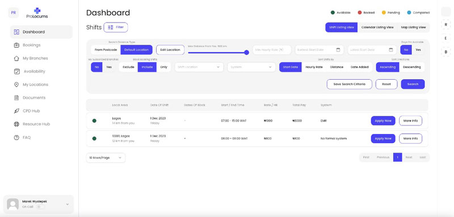Click the Previous pagination button
Screen dimensions: 454x217
click(x=382, y=157)
